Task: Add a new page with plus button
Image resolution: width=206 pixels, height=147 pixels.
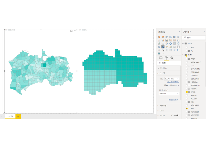Action: [x=18, y=116]
